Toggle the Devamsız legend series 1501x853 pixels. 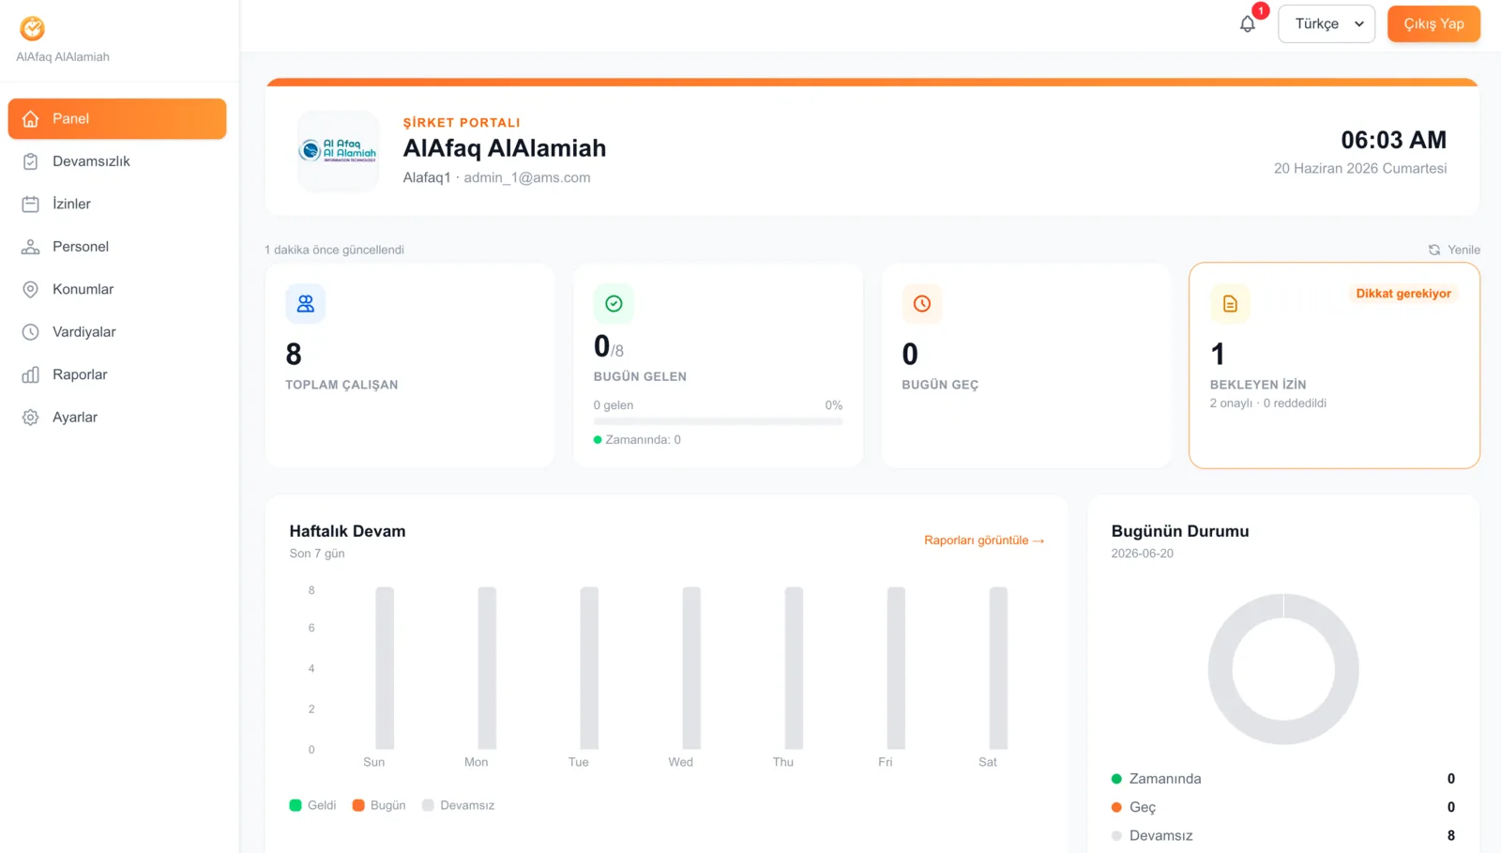pyautogui.click(x=459, y=805)
